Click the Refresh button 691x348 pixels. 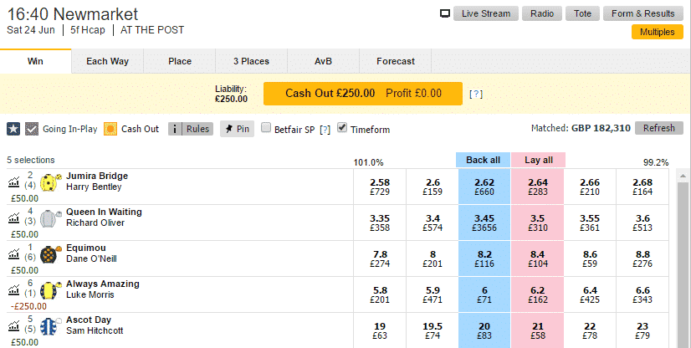pos(659,128)
